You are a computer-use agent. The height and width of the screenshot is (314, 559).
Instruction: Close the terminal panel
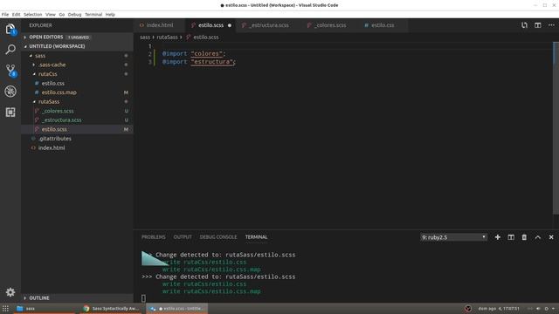coord(551,237)
